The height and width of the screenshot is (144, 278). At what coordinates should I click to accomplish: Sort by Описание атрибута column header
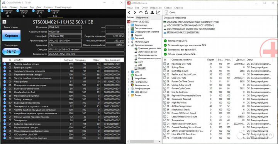187,60
